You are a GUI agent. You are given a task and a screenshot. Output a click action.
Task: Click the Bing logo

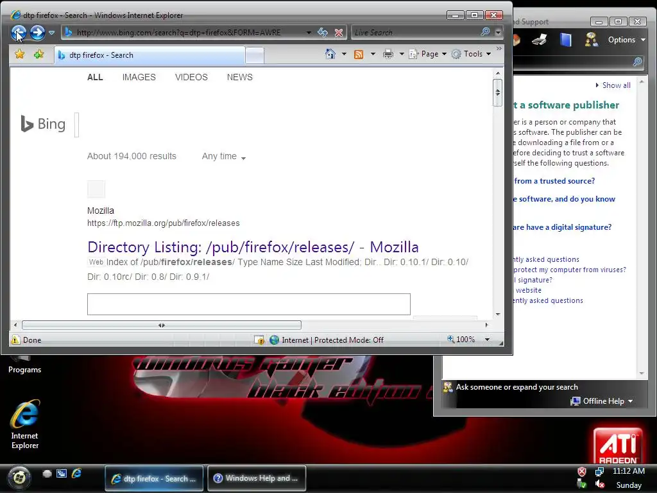point(43,124)
